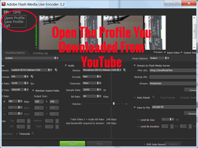
Task: Open Panel Options Output dropdown
Action: [x=159, y=58]
